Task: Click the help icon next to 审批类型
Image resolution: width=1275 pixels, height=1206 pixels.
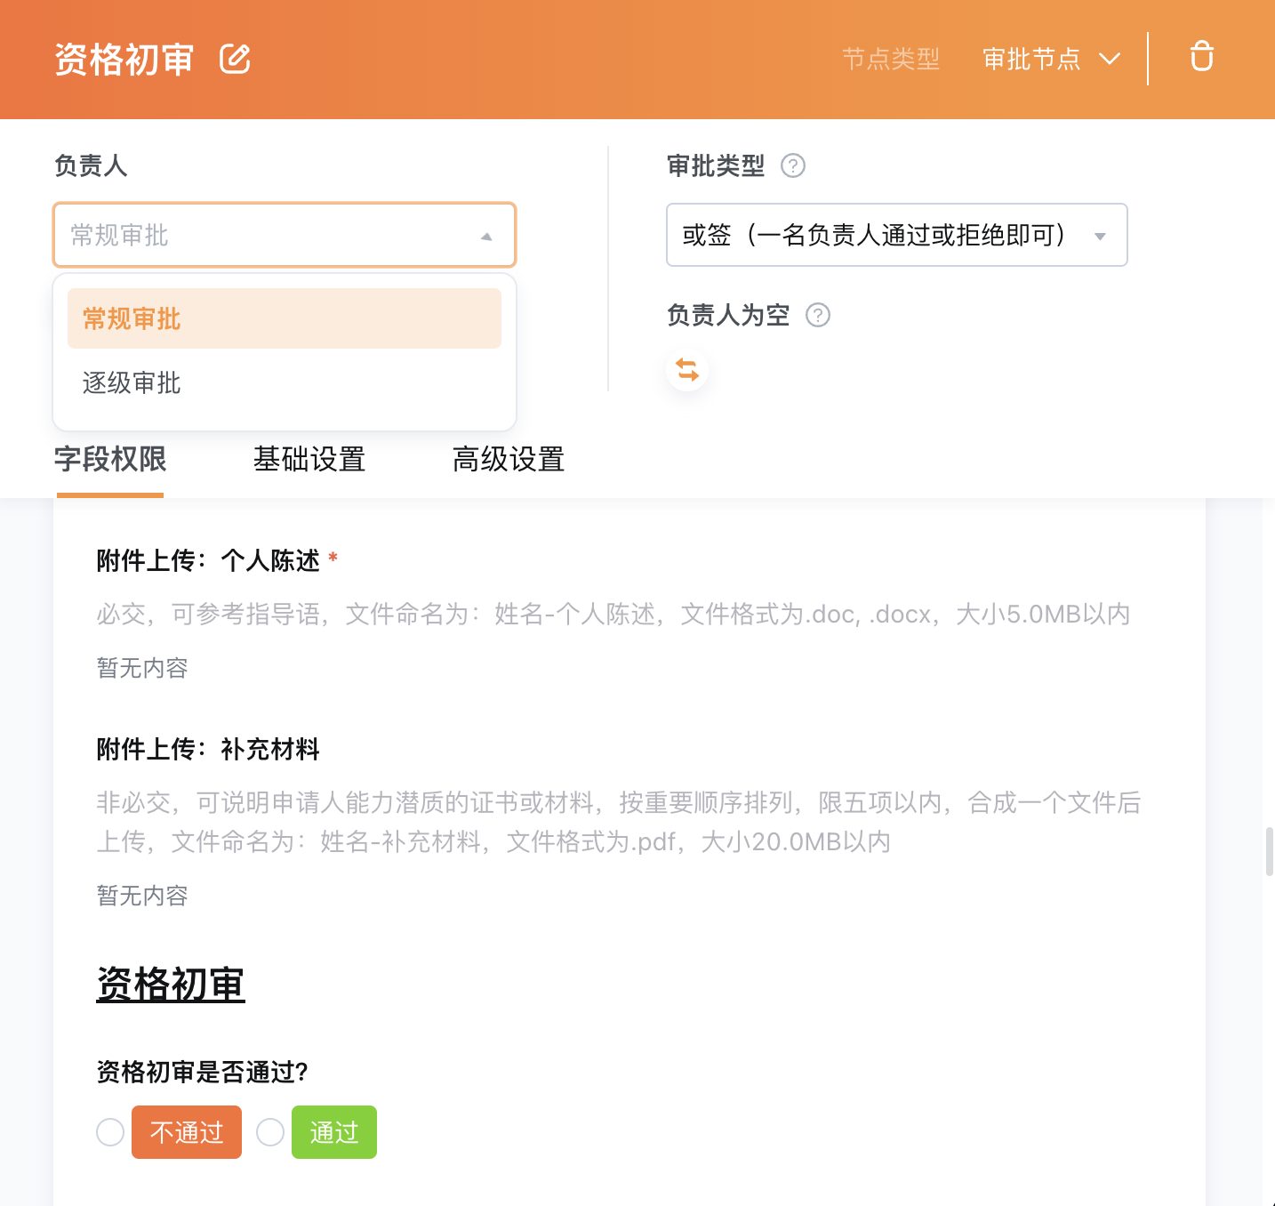Action: [792, 166]
